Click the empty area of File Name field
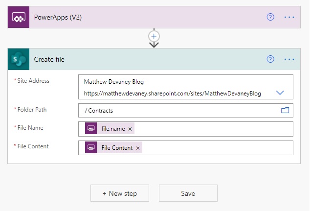The image size is (310, 211). 214,129
